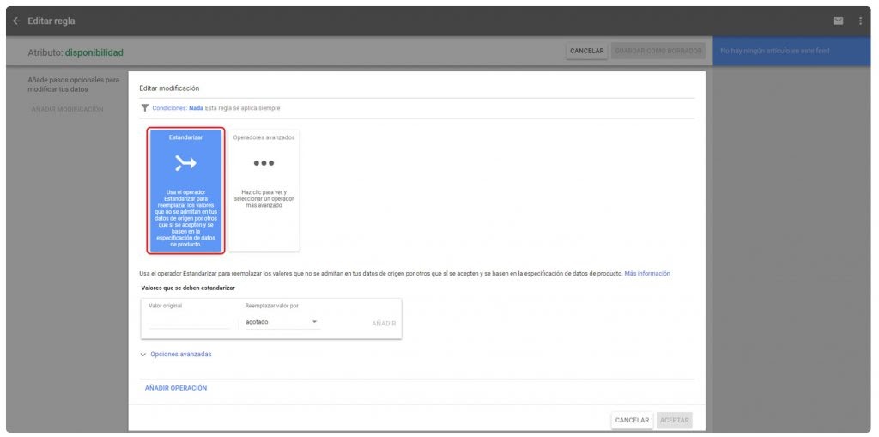
Task: Click the No hay ningún artículo message
Action: point(775,51)
